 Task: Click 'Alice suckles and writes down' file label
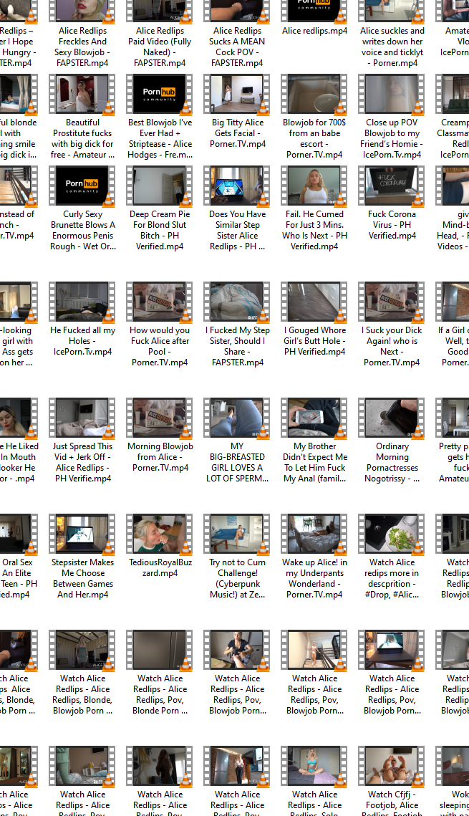point(392,47)
